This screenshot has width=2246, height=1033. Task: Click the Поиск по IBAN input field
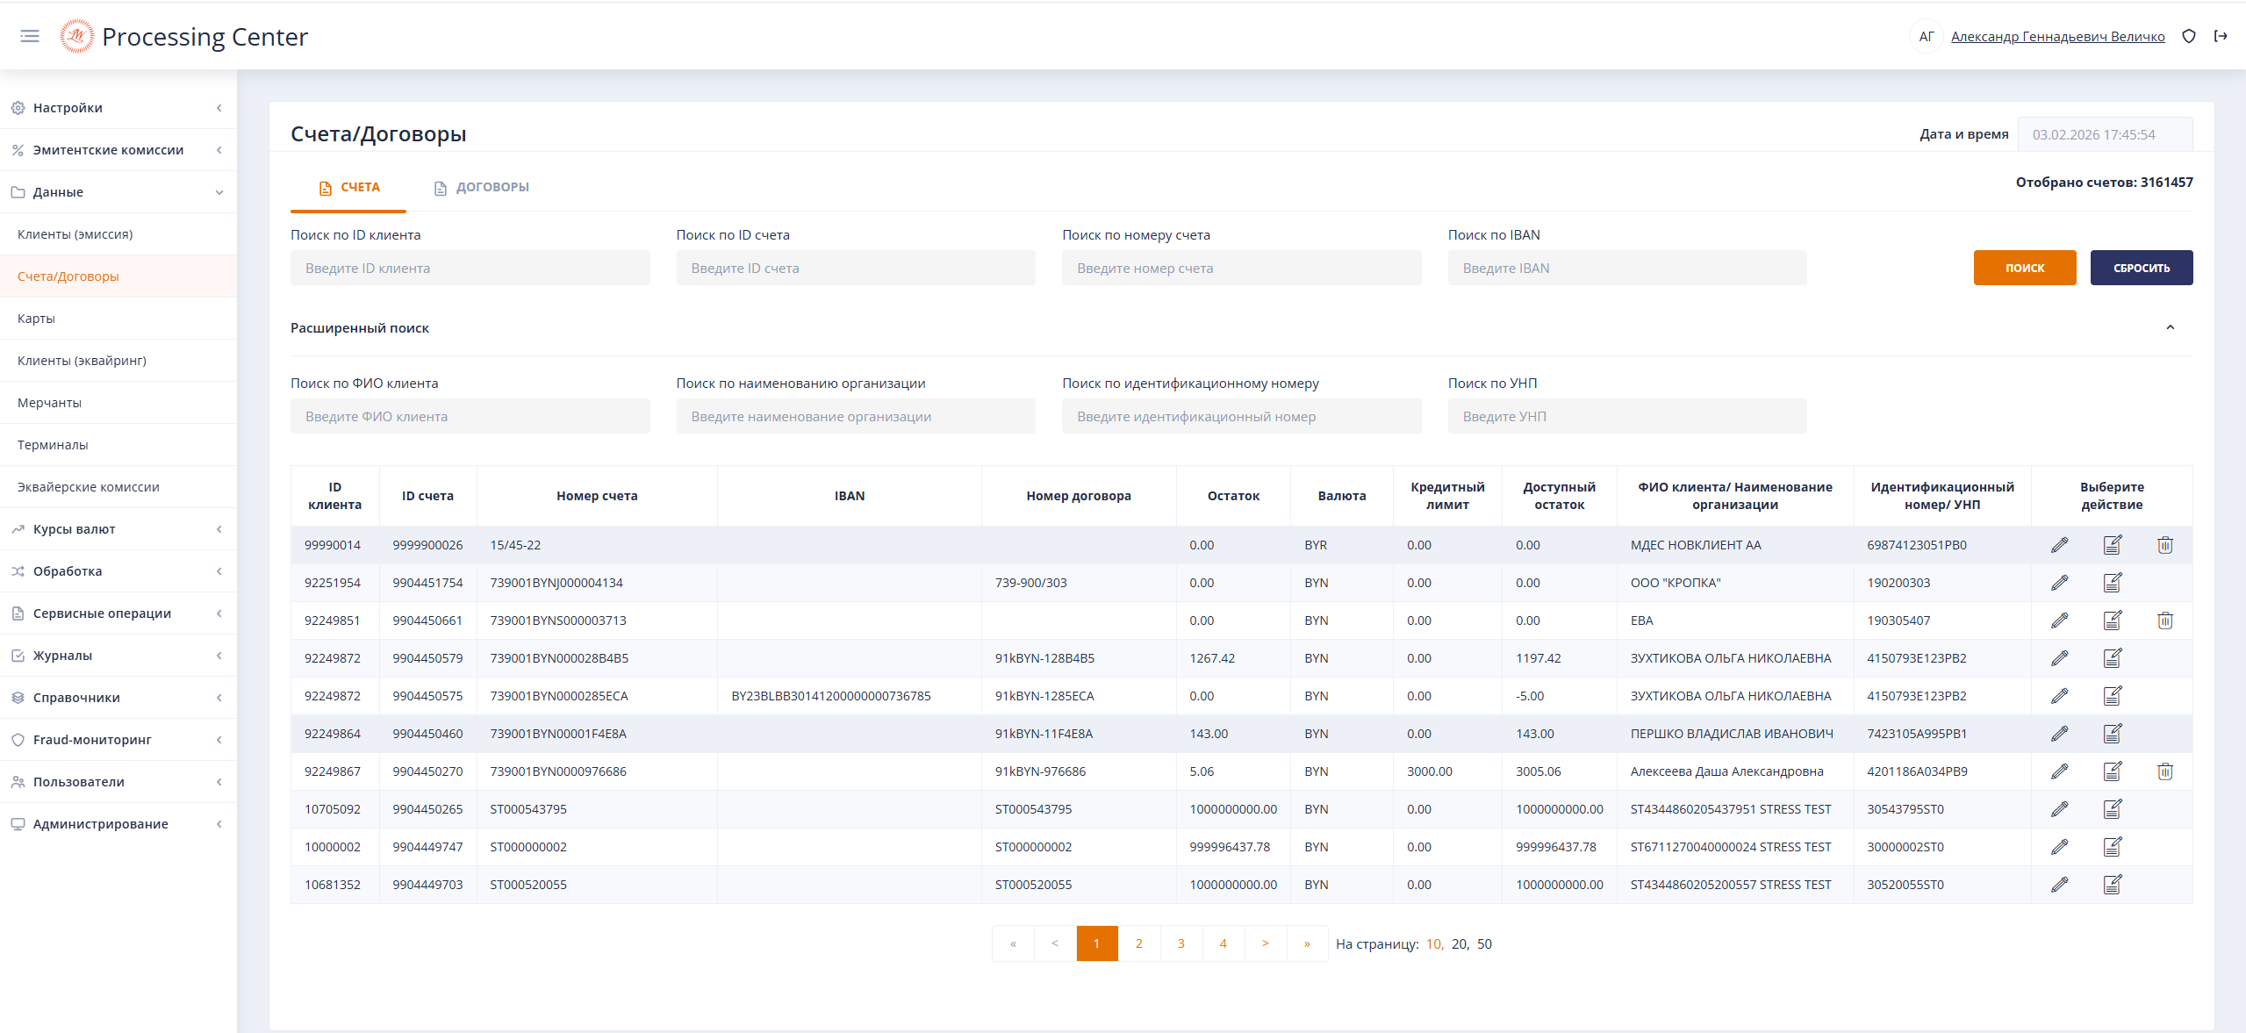click(x=1626, y=268)
